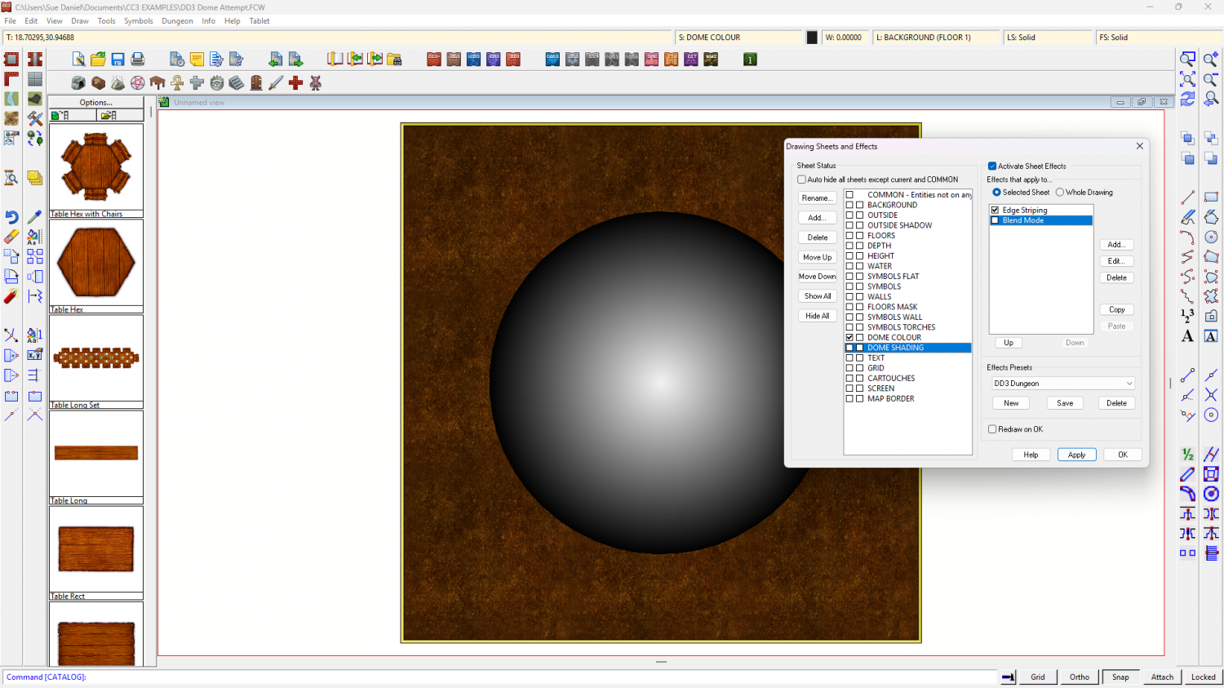Viewport: 1224px width, 688px height.
Task: Click the sword symbol catalog icon
Action: (x=276, y=82)
